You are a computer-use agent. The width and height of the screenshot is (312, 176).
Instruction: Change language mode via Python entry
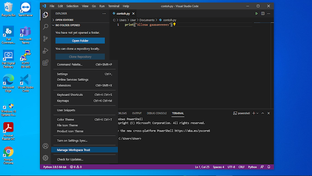tap(253, 167)
